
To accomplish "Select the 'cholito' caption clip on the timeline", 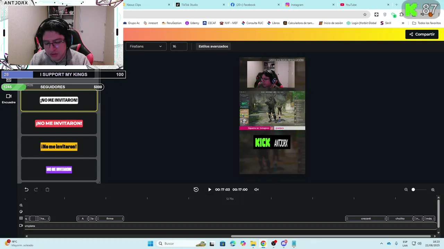I will 400,219.
